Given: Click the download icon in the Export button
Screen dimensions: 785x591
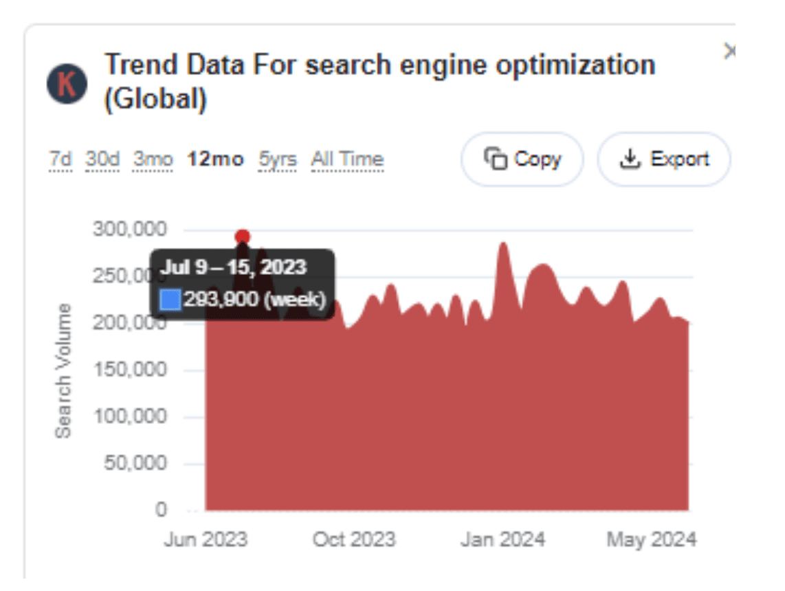Looking at the screenshot, I should click(630, 159).
